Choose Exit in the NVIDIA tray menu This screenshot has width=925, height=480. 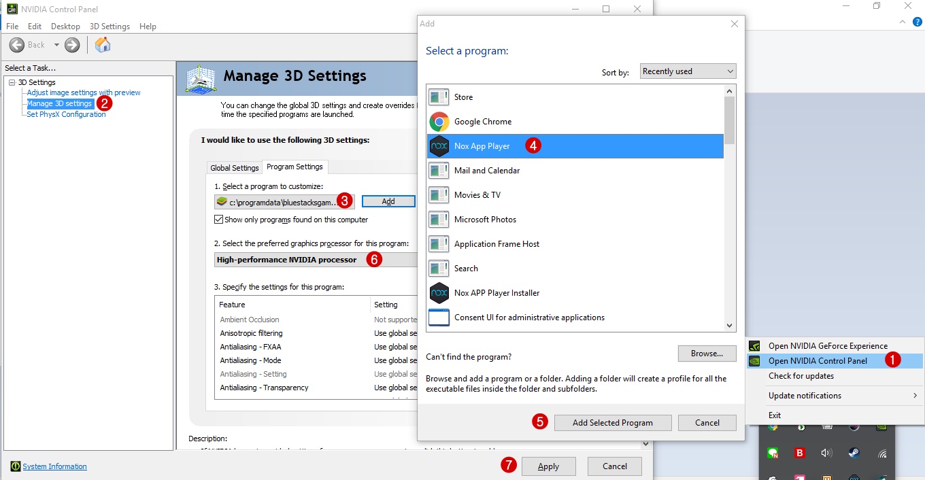pos(775,415)
